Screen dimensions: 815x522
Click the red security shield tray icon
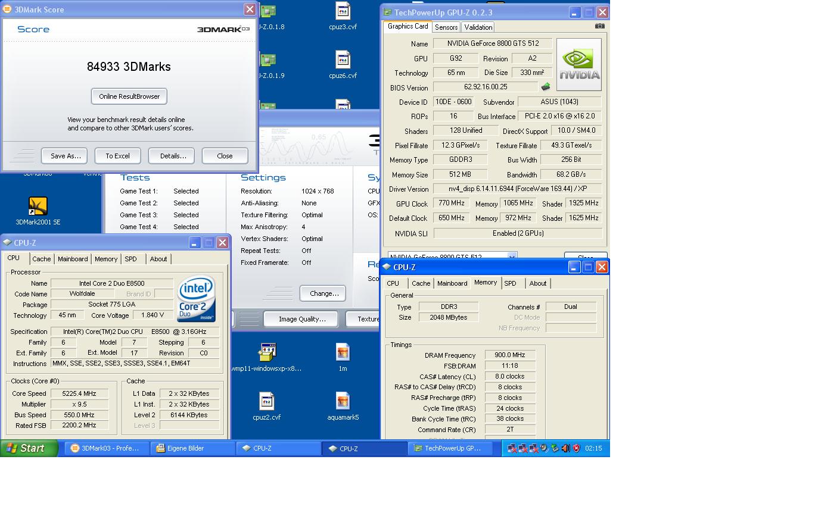(576, 448)
